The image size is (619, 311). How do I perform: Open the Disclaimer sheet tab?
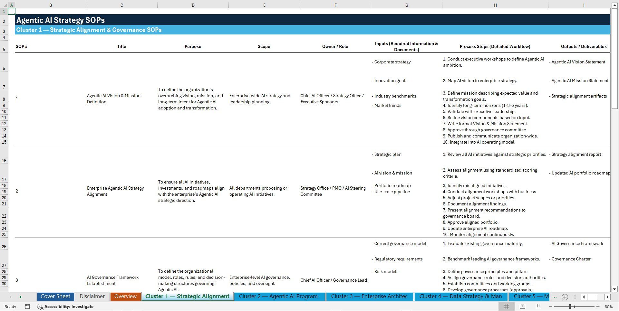pos(92,296)
